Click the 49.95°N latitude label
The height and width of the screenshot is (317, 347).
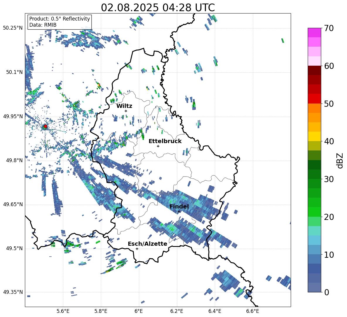click(x=13, y=116)
